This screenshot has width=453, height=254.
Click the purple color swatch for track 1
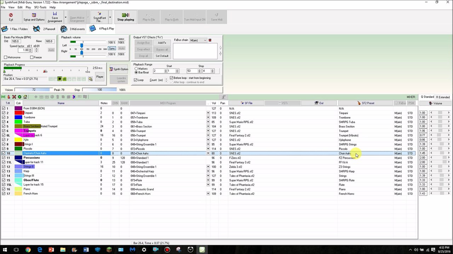[x=18, y=109]
